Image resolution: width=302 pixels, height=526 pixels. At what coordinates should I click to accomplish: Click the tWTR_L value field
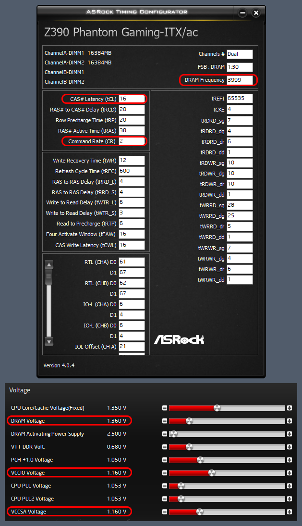(132, 202)
